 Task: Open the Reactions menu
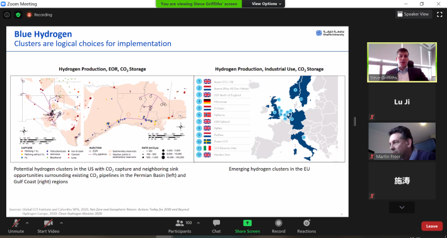[306, 226]
